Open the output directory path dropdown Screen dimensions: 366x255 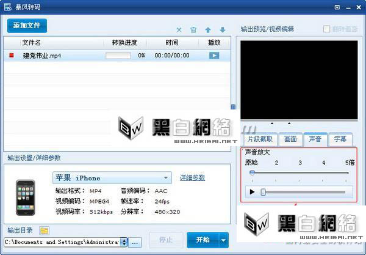tap(124, 242)
